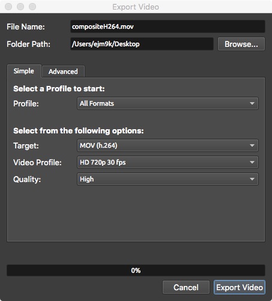Click the Export Video button
Image resolution: width=272 pixels, height=301 pixels.
240,287
